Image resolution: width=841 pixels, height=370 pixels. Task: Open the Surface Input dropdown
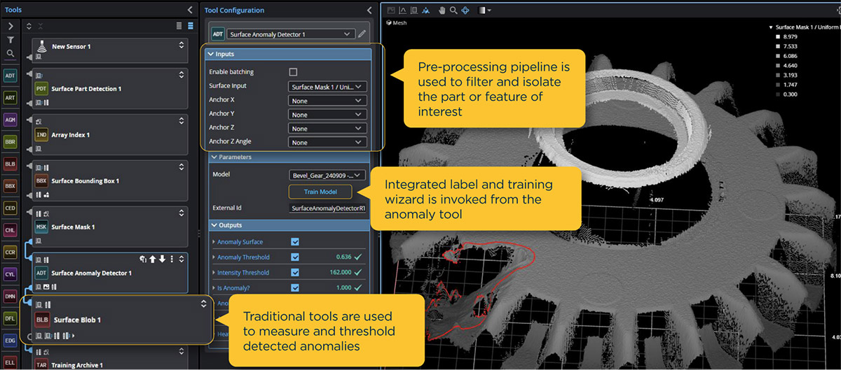click(327, 87)
